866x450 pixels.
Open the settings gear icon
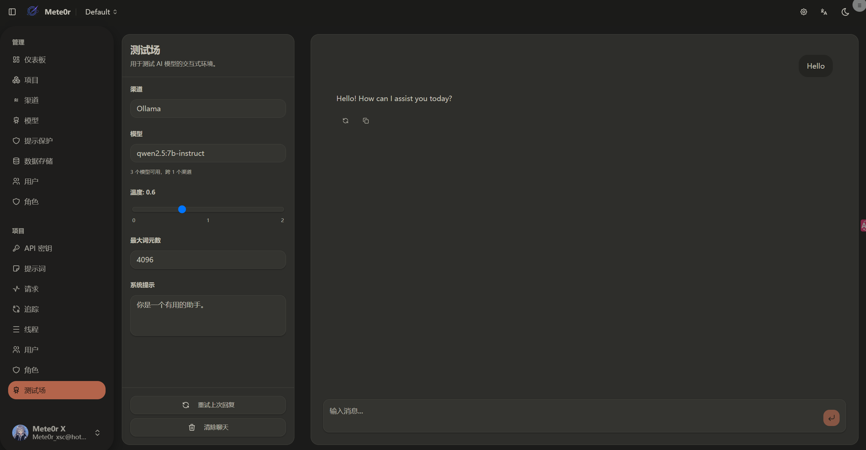(804, 12)
